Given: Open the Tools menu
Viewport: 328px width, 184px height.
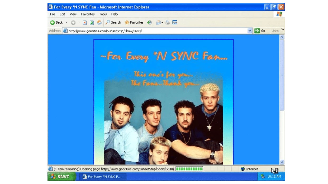Looking at the screenshot, I should (103, 14).
